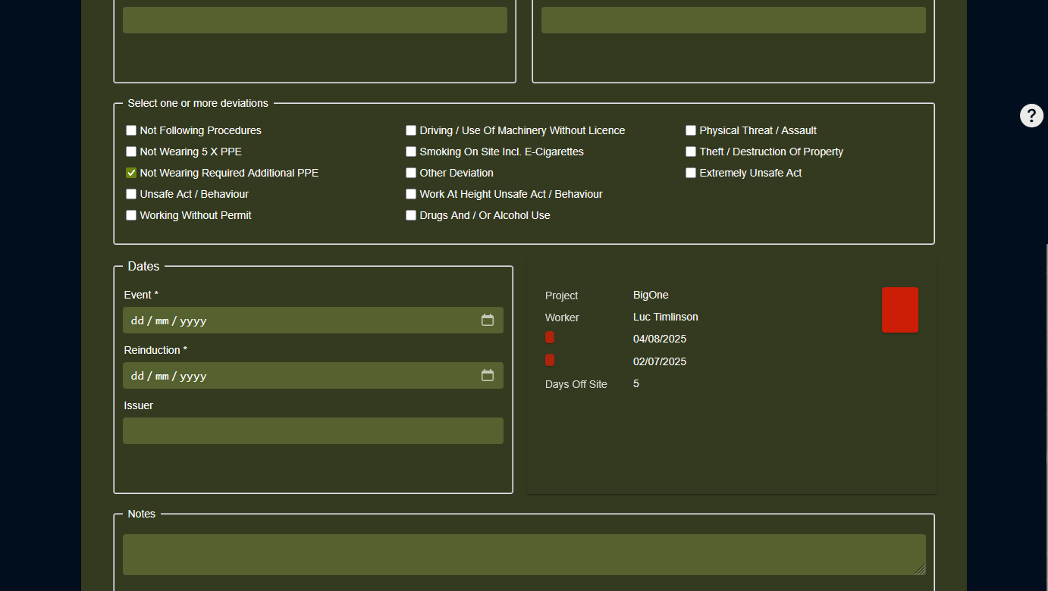
Task: Open the Event date calendar picker
Action: tap(488, 320)
